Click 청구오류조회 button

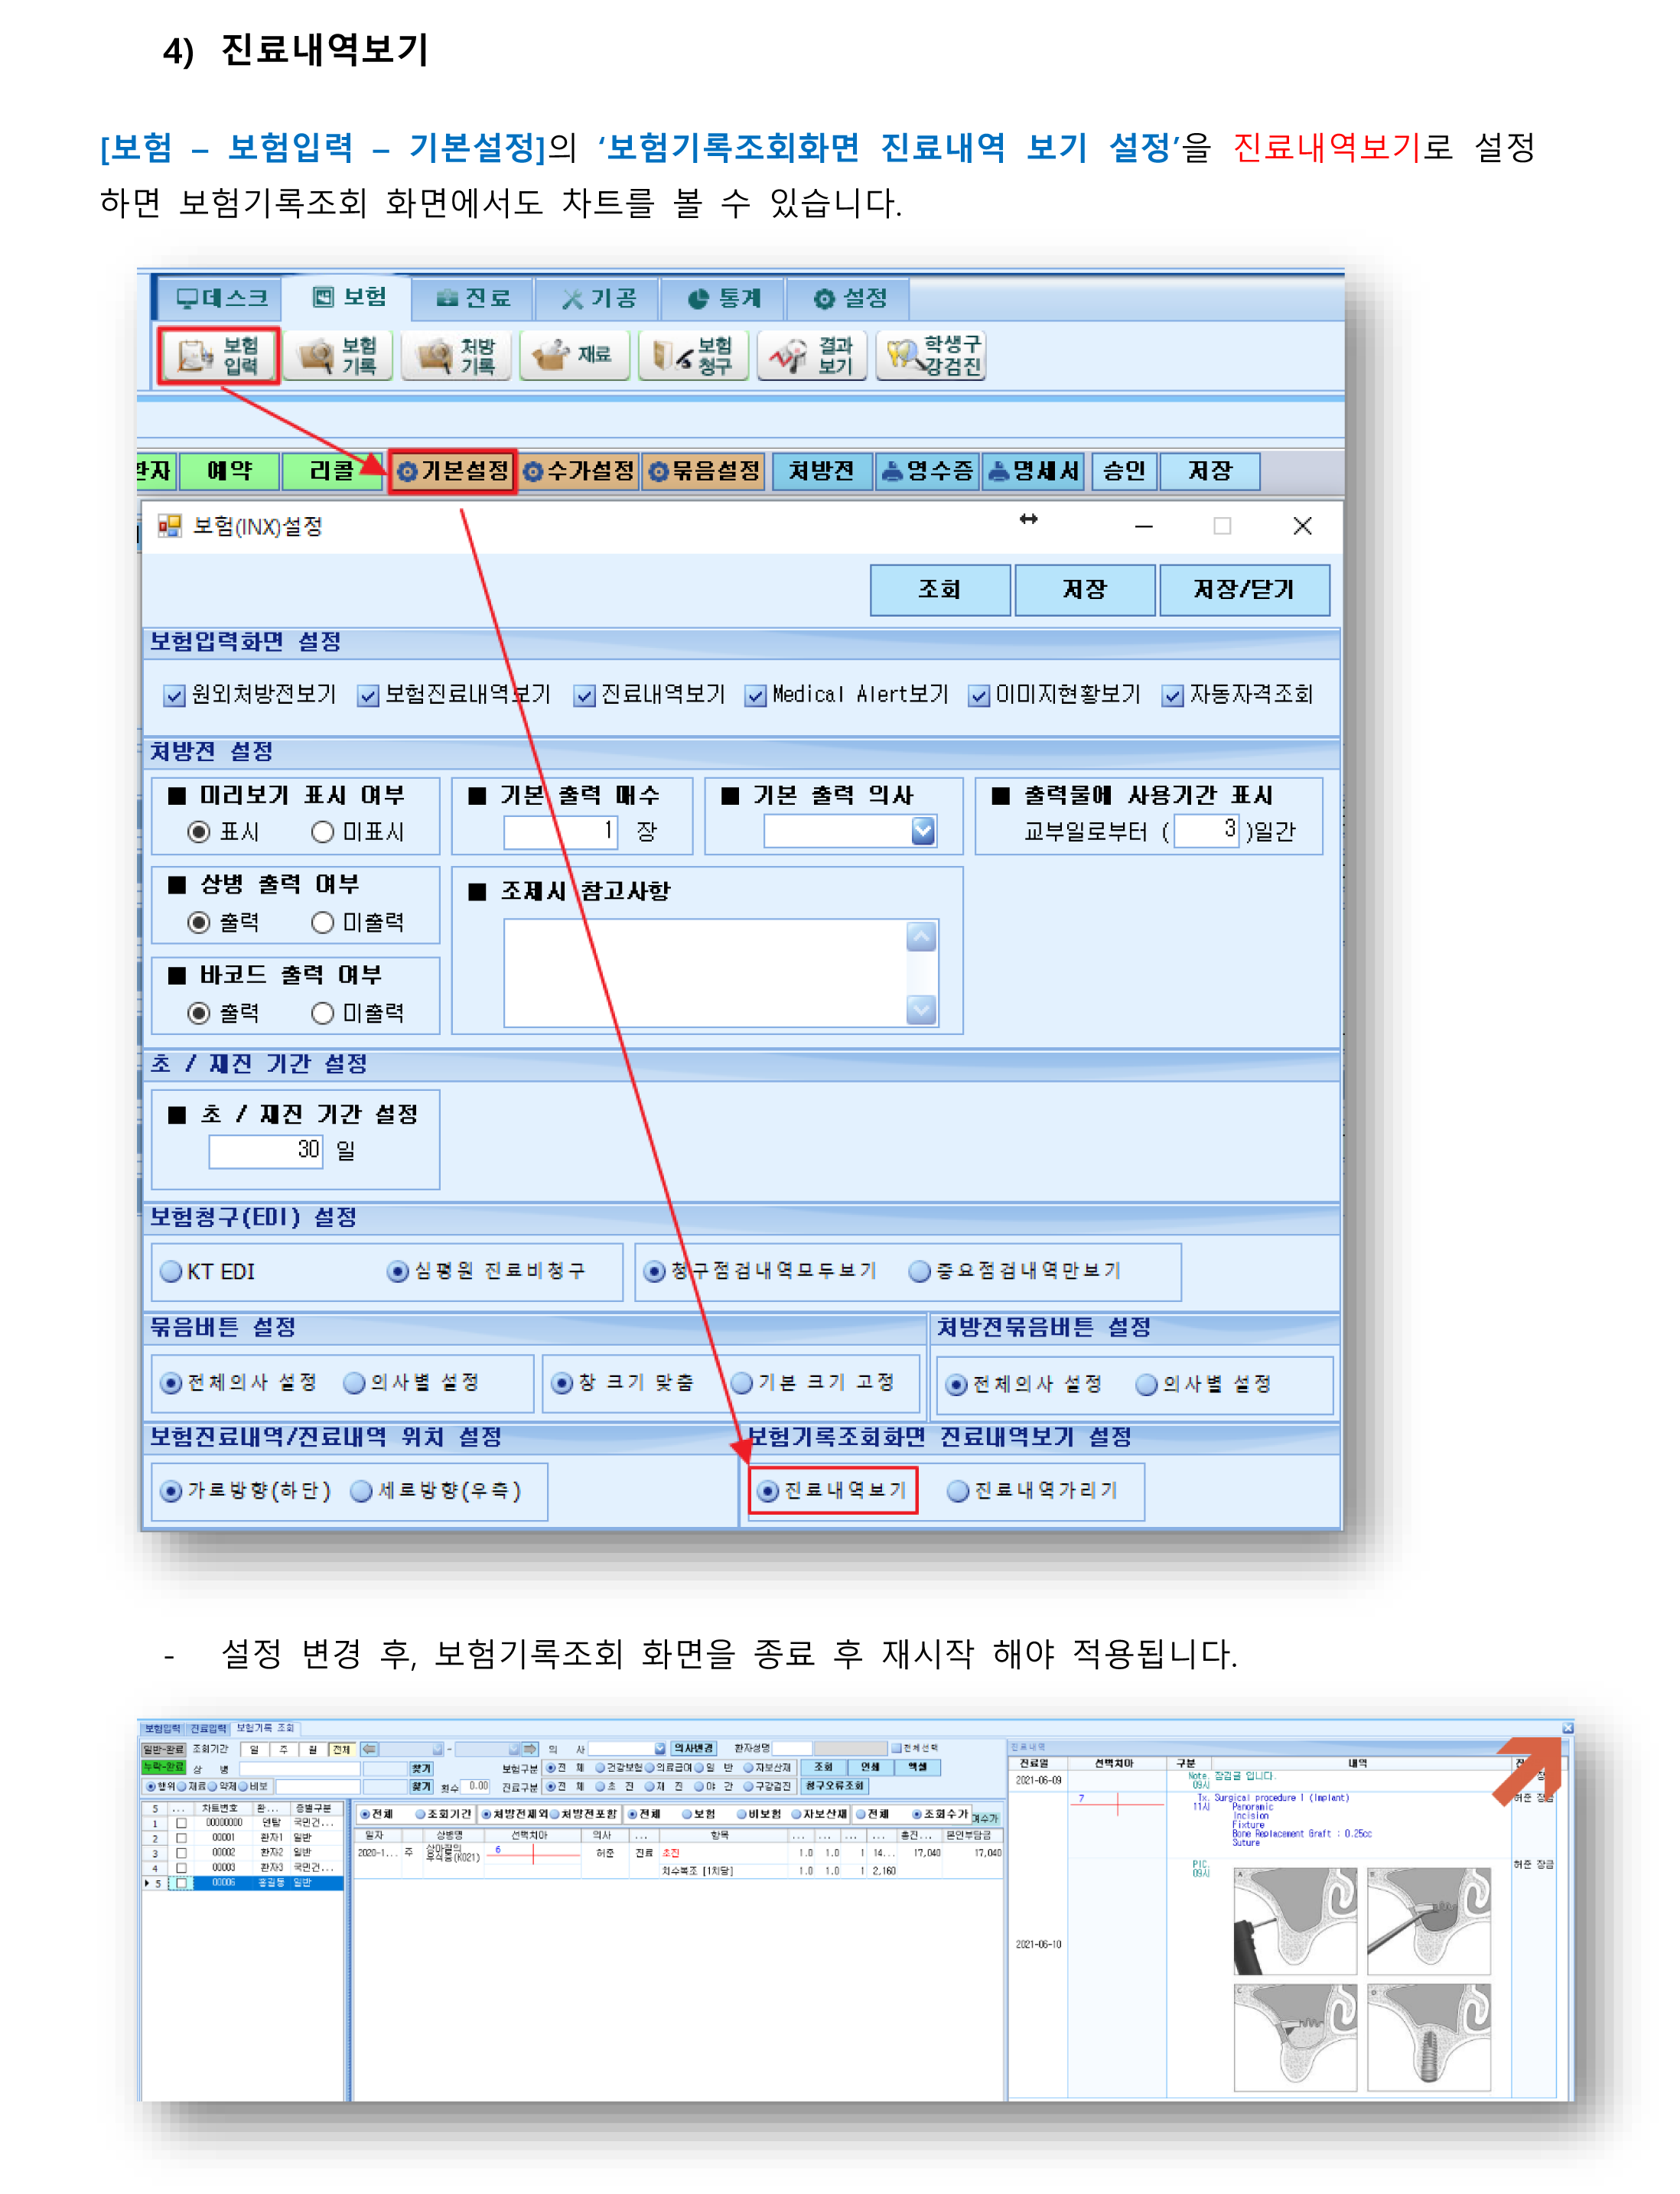click(x=835, y=1785)
